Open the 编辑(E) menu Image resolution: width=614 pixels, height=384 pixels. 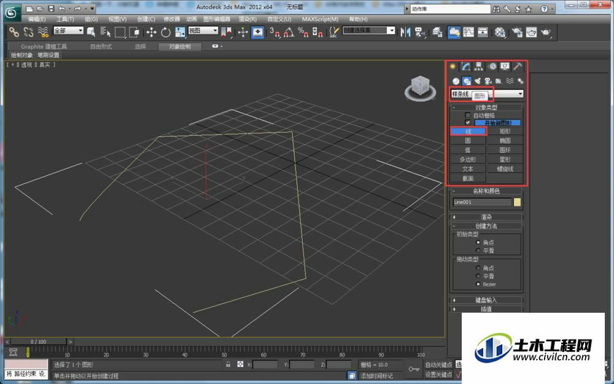pyautogui.click(x=37, y=19)
